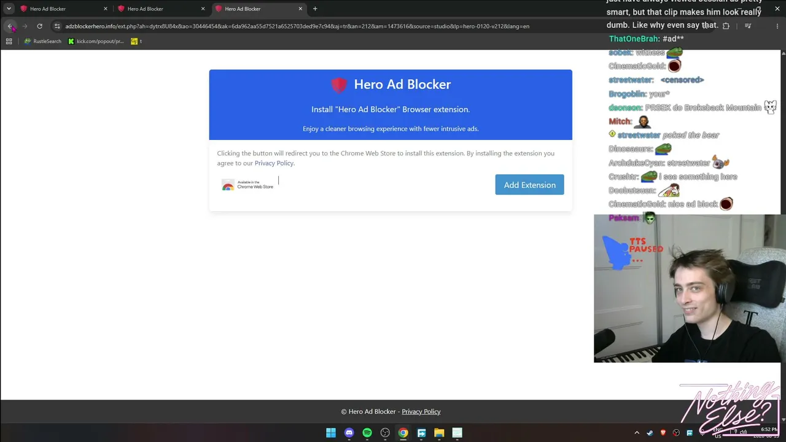
Task: Click the ENG US language indicator
Action: 718,433
